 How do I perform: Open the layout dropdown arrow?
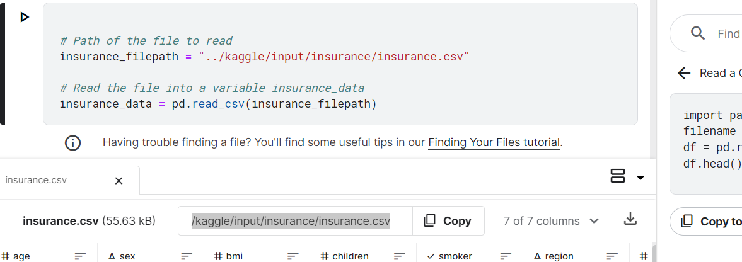pos(641,178)
